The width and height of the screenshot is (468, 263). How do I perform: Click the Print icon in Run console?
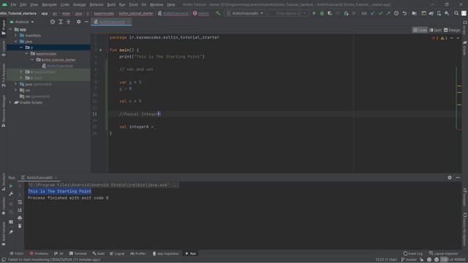coord(20,218)
